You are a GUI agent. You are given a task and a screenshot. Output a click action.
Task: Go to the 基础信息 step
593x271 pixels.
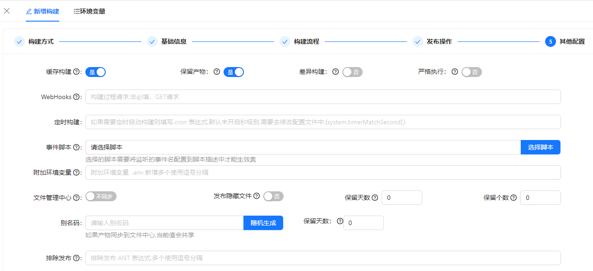click(173, 41)
